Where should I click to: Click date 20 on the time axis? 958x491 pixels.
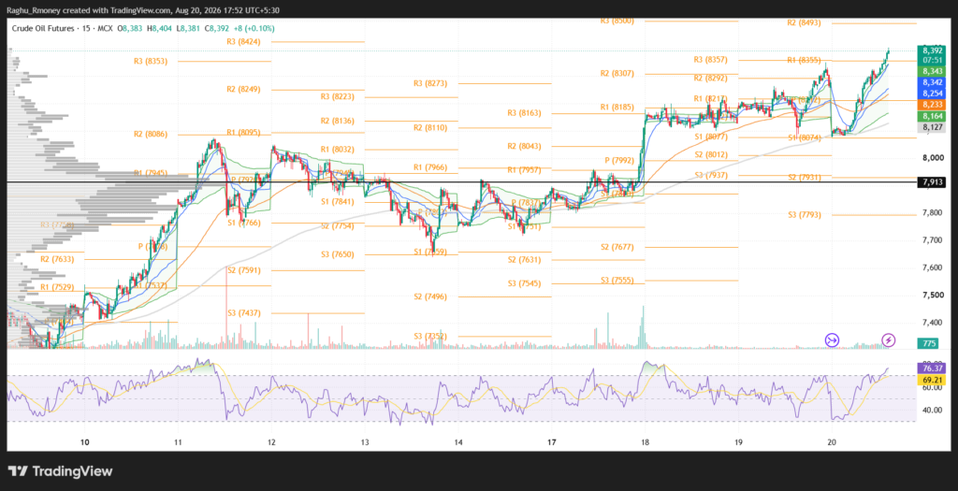click(832, 442)
